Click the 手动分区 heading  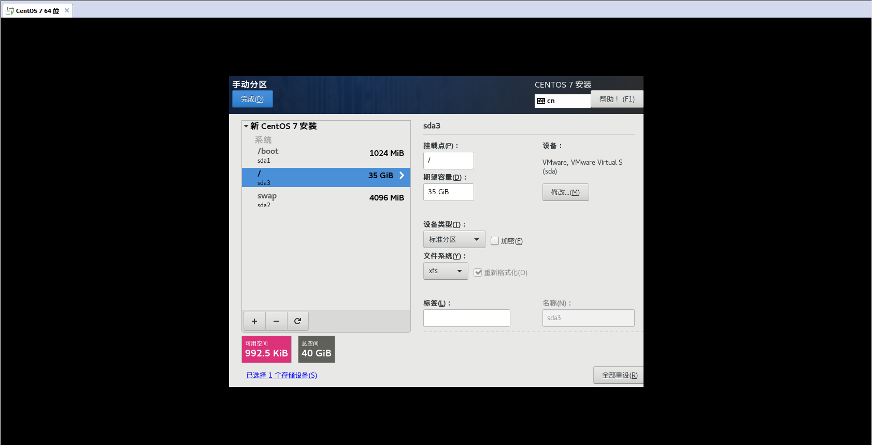[249, 84]
